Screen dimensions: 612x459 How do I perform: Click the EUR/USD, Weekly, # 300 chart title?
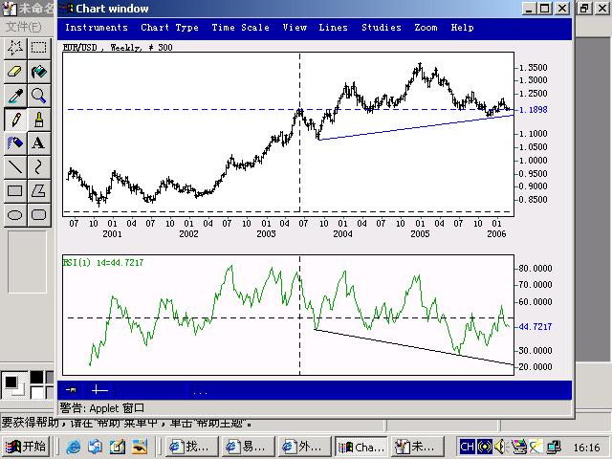118,48
